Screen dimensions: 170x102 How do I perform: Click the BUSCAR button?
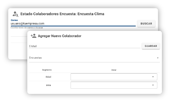pos(146,24)
